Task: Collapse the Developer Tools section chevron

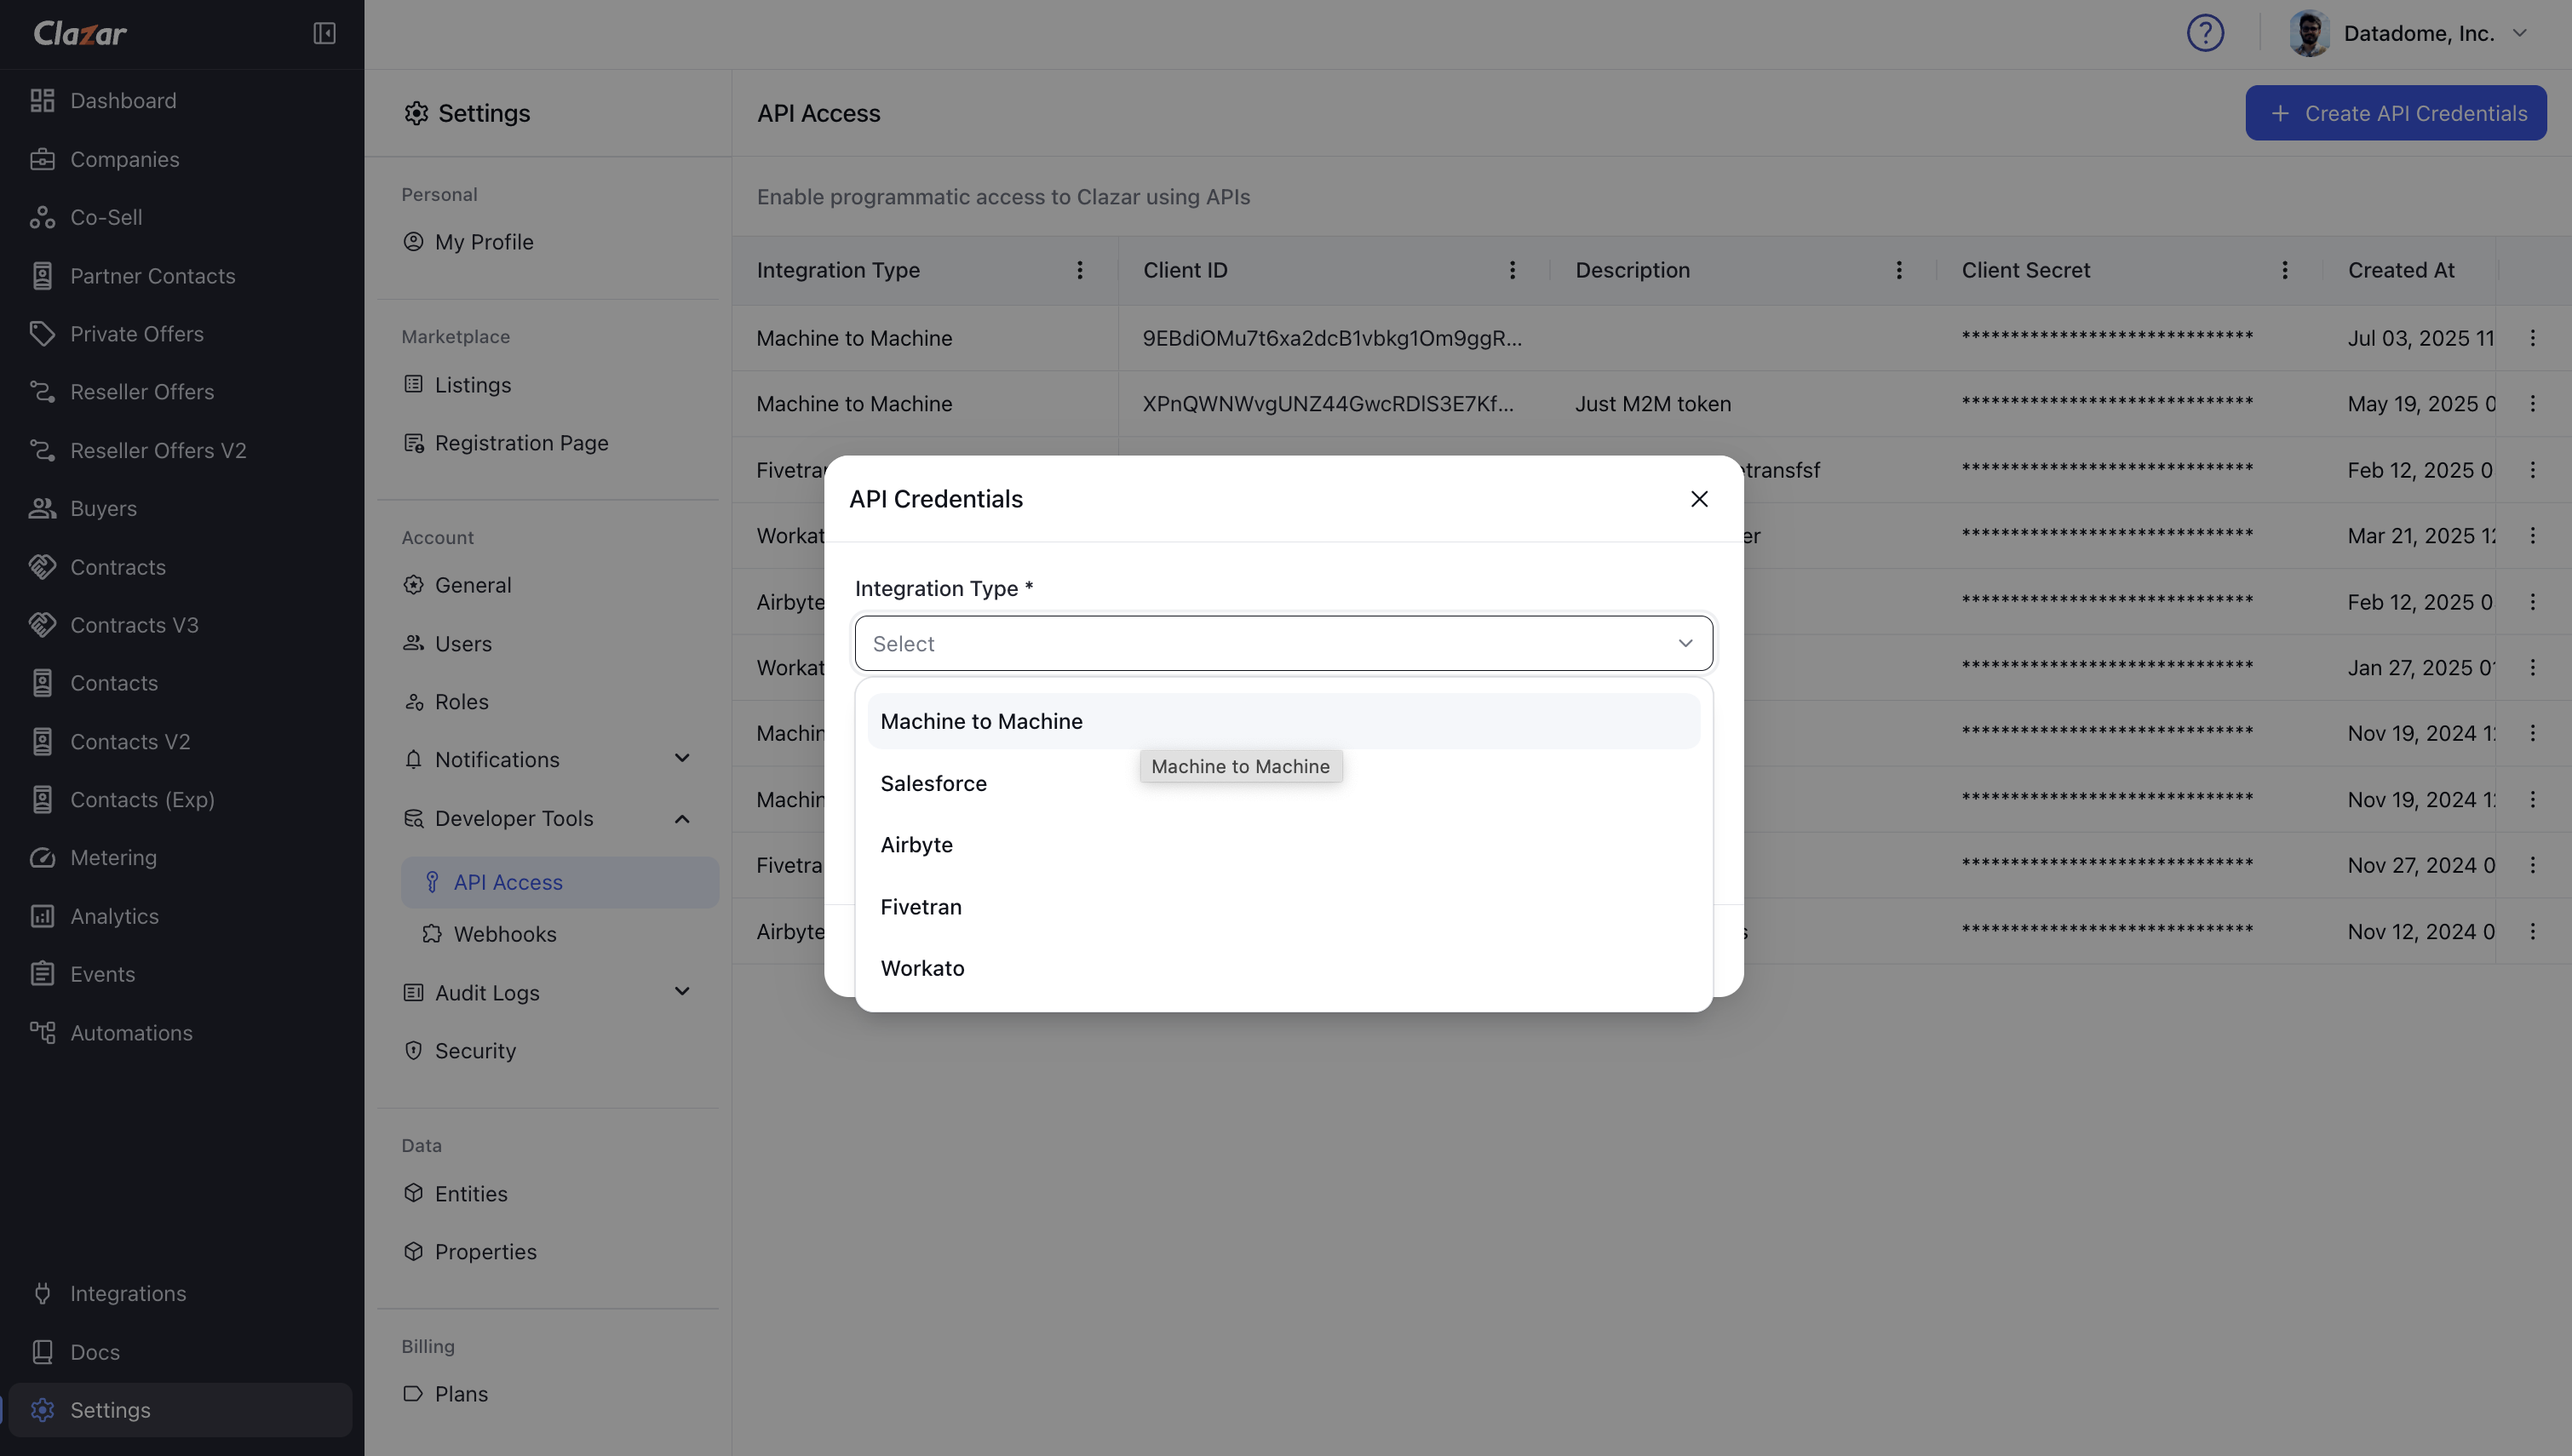Action: [x=682, y=819]
